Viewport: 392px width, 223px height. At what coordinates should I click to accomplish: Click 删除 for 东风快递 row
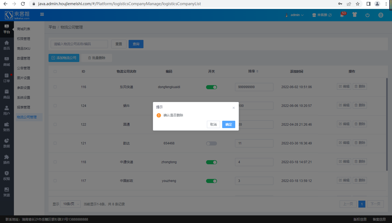360,86
